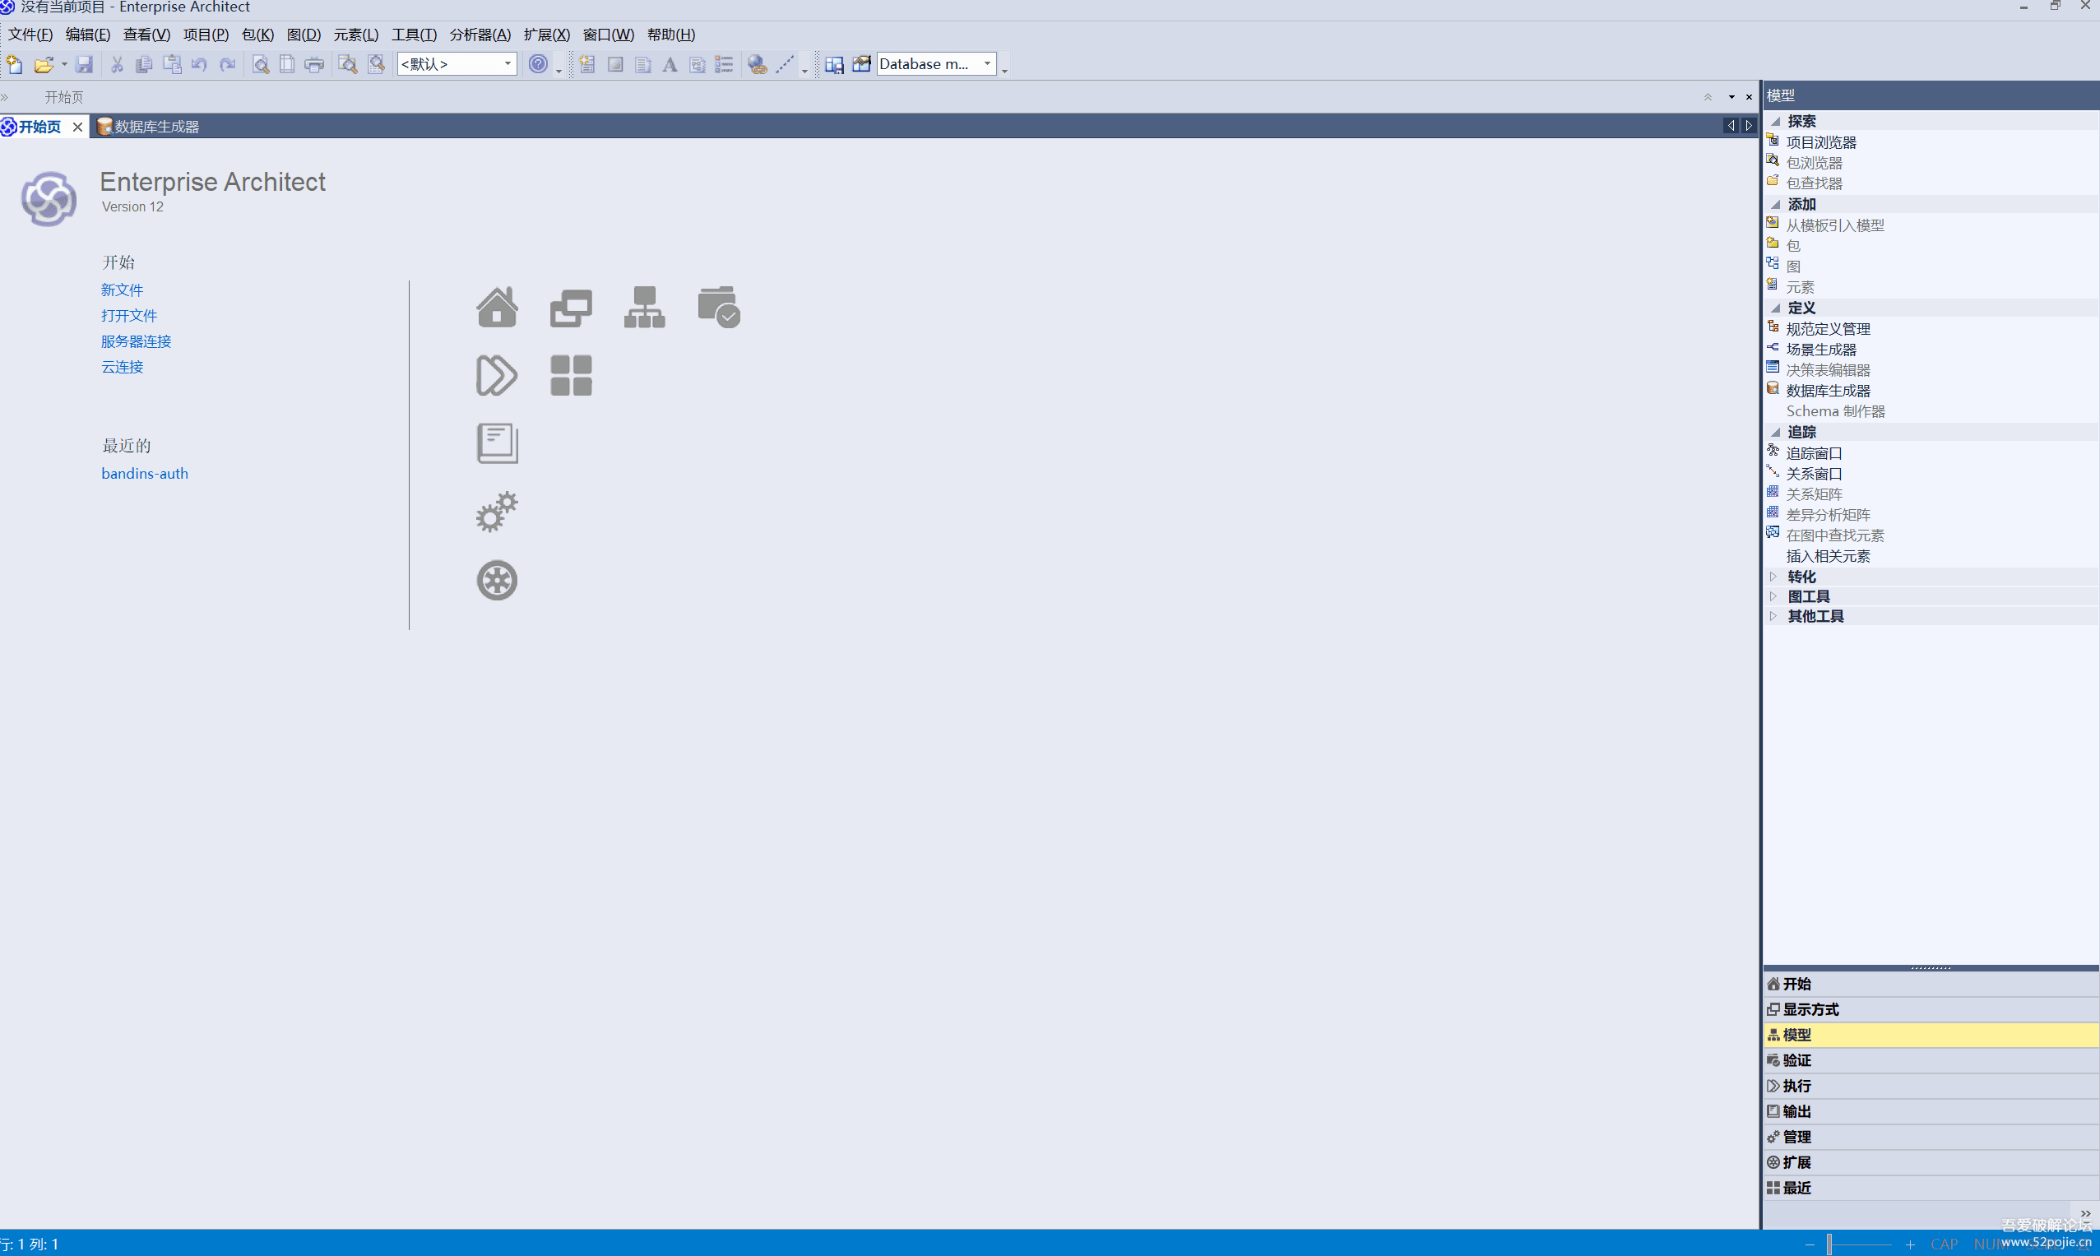The width and height of the screenshot is (2100, 1256).
Task: Select 追踪窗口 in the panel
Action: [1814, 454]
